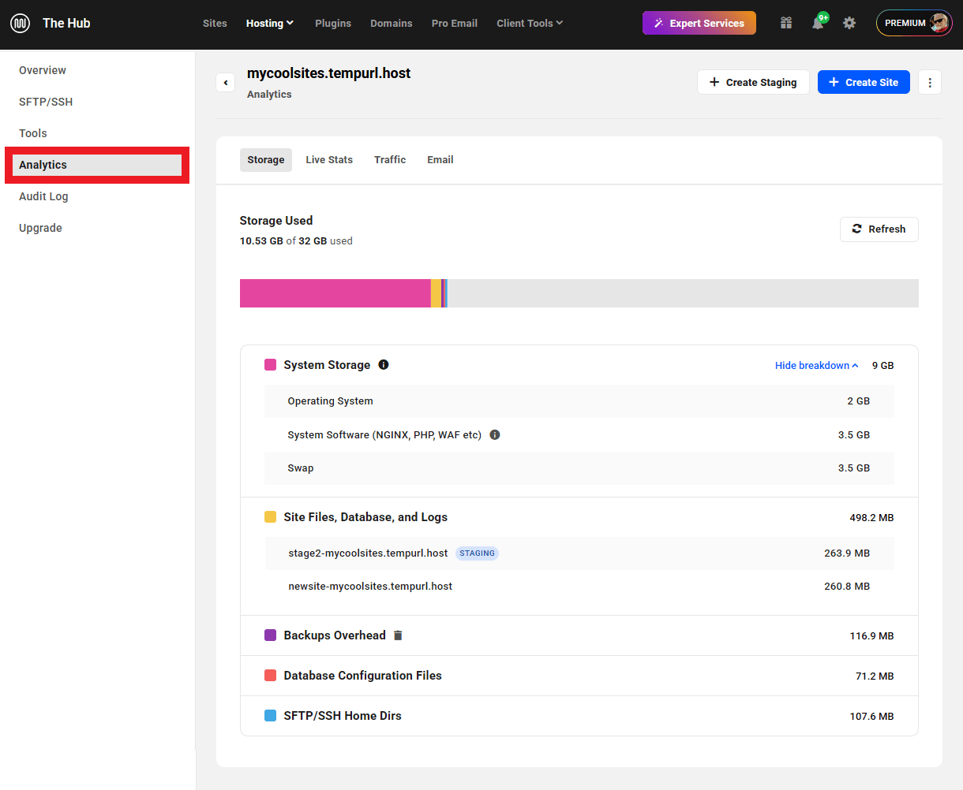Click the yellow segment of storage bar
963x790 pixels.
[x=436, y=293]
